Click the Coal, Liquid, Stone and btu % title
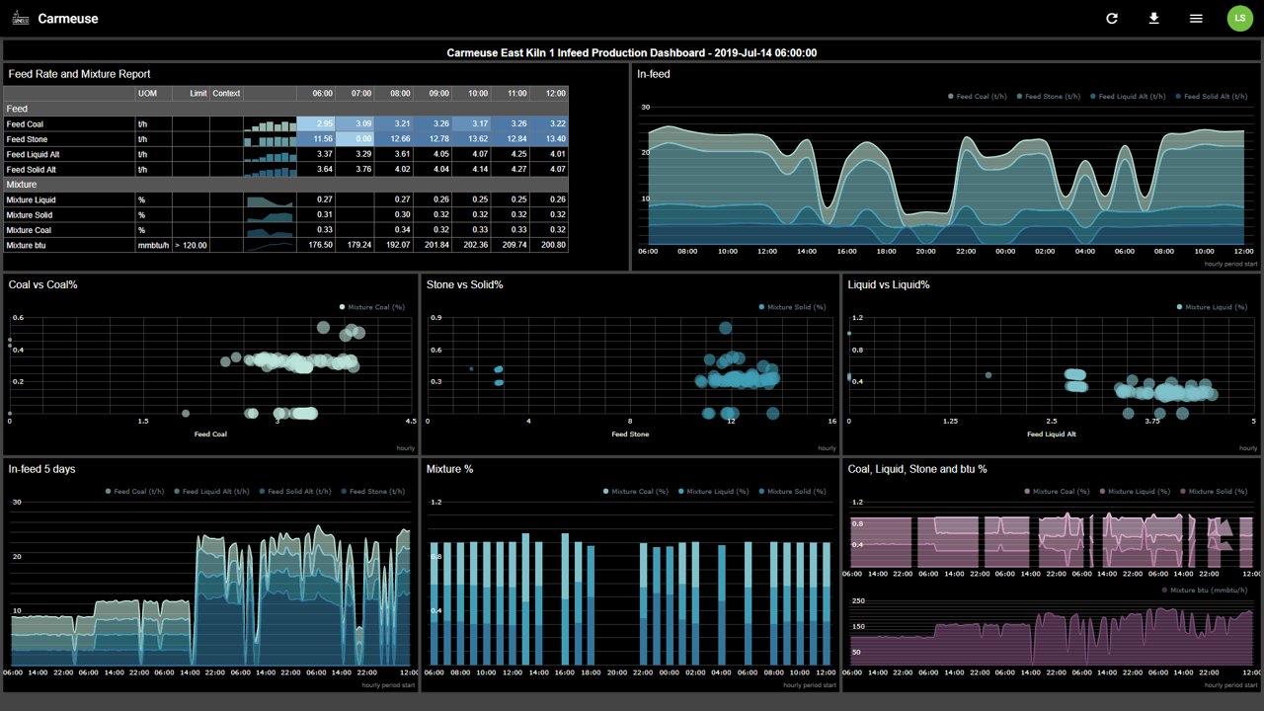This screenshot has height=711, width=1264. click(x=917, y=469)
